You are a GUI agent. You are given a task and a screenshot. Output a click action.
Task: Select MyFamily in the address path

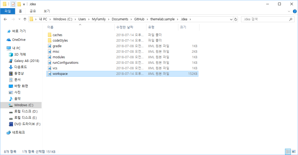click(99, 19)
